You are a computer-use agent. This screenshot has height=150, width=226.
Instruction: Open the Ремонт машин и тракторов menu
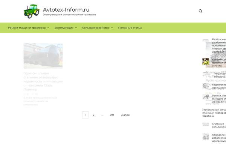tap(26, 28)
